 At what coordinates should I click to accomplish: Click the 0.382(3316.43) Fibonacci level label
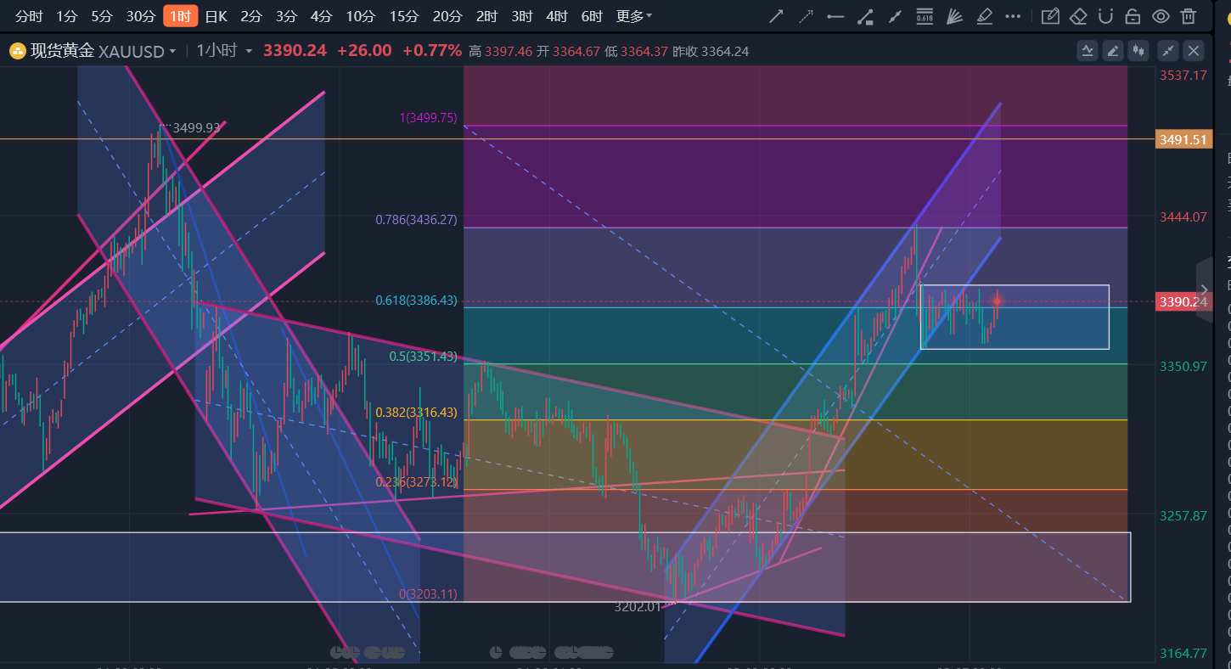point(417,413)
